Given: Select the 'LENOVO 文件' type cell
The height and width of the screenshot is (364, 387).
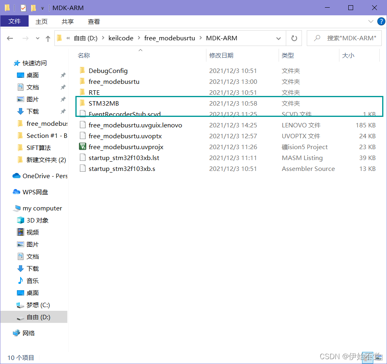Looking at the screenshot, I should (x=301, y=125).
